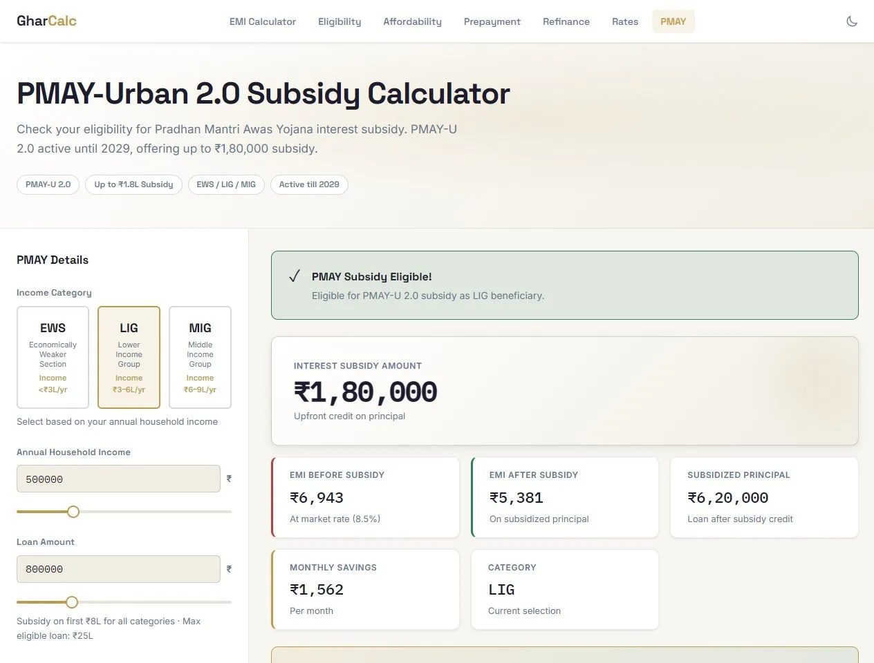
Task: Click the Active till 2029 tag
Action: [309, 184]
